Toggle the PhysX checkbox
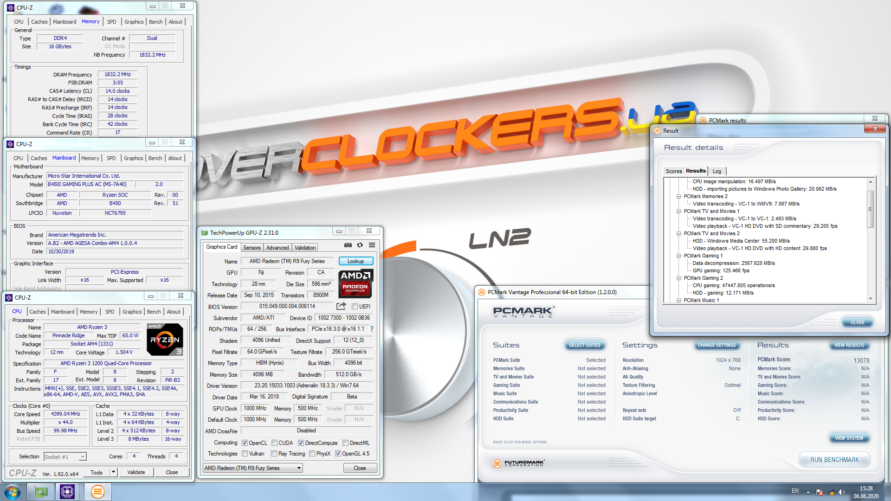Screen dimensions: 891x501 [312, 454]
